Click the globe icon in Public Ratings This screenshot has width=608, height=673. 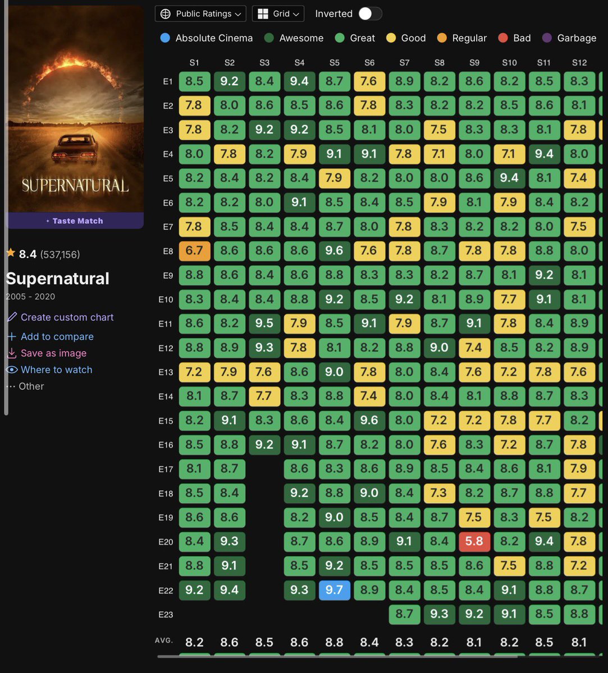(x=165, y=13)
